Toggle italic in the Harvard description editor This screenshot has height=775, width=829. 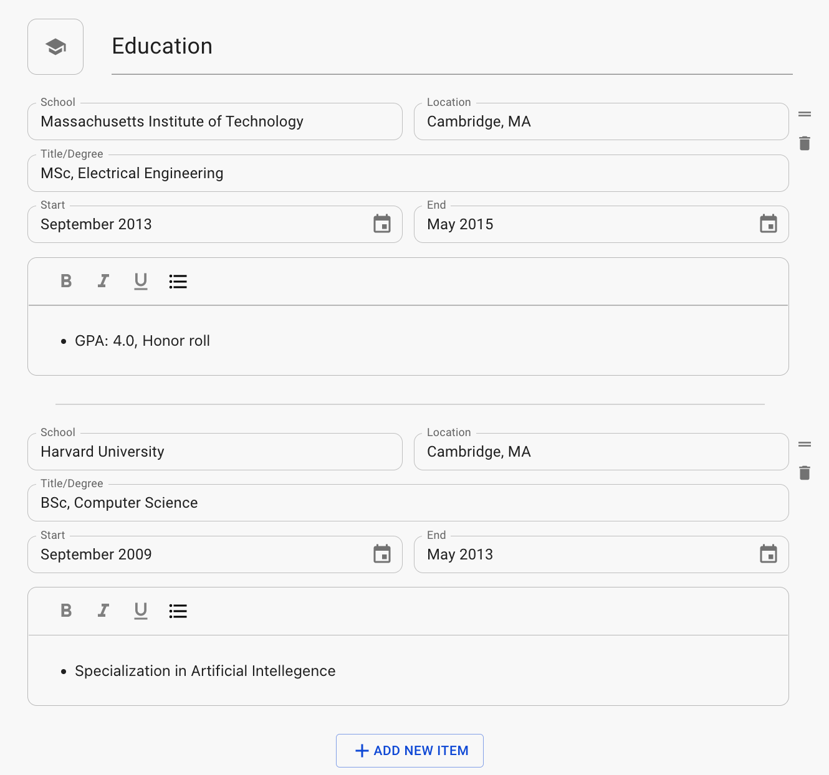[103, 611]
